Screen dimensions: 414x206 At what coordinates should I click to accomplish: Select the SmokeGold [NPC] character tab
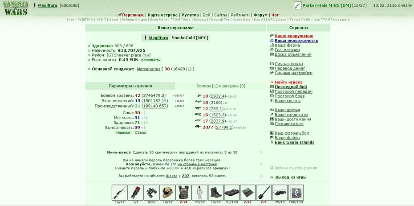tap(190, 38)
